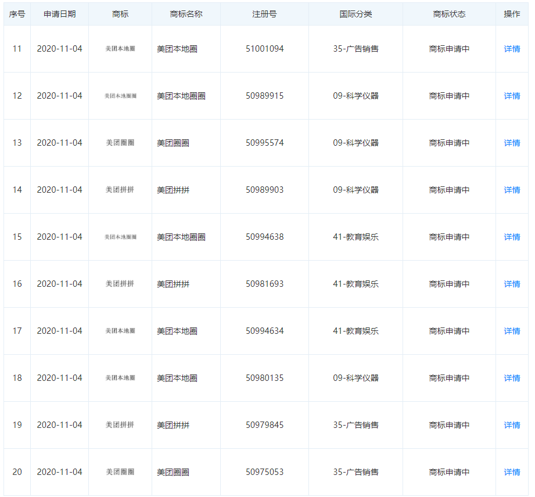View 详情 for row 20 trademark
535x497 pixels.
[x=512, y=472]
